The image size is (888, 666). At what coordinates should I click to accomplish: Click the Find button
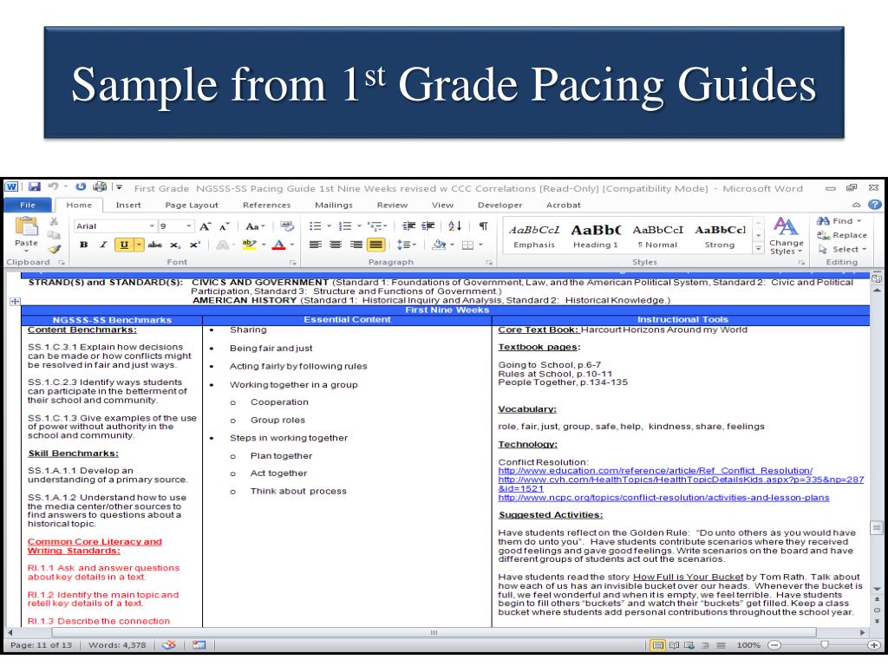point(839,221)
